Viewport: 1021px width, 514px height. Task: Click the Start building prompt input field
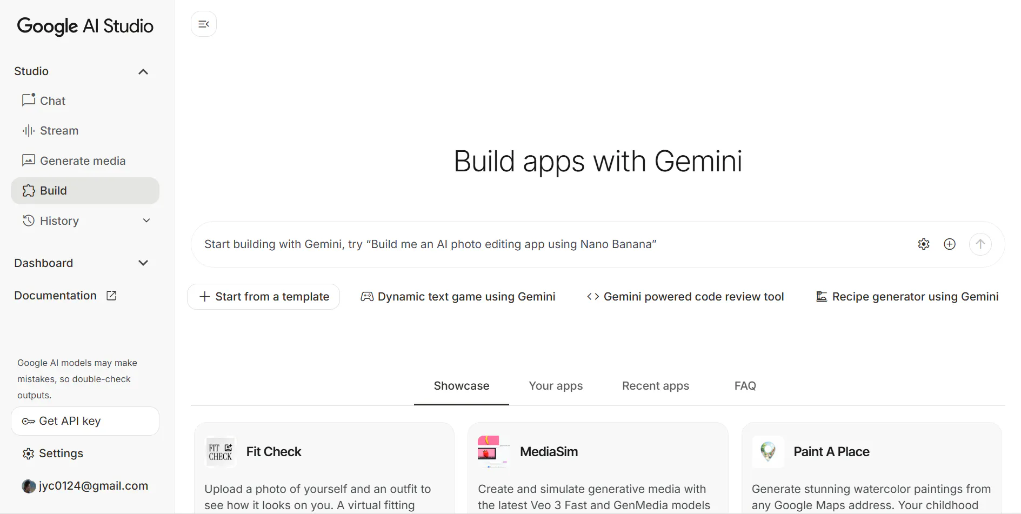(540, 244)
